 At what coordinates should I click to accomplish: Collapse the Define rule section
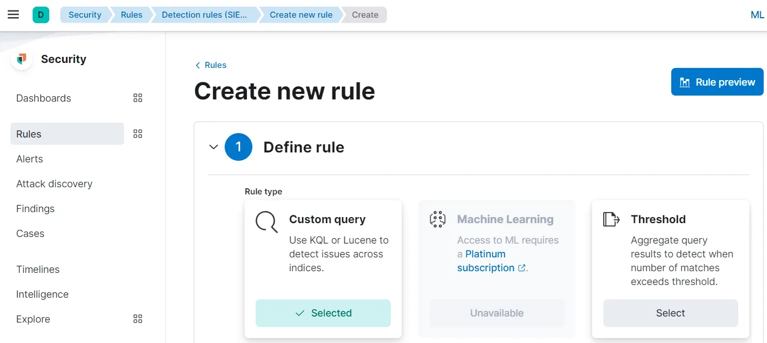[x=214, y=147]
